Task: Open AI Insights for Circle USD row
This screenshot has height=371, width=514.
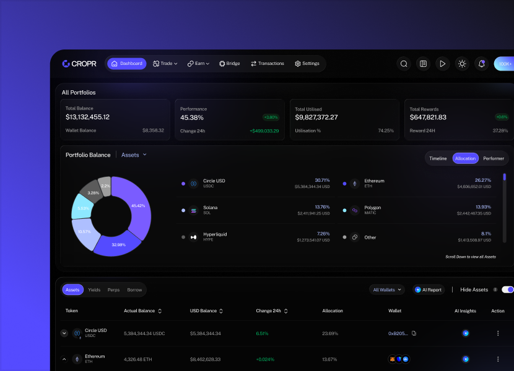Action: coord(466,333)
